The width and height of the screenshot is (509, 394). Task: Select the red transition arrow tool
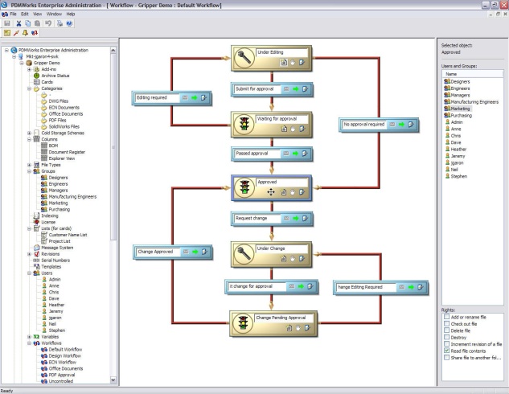point(16,33)
